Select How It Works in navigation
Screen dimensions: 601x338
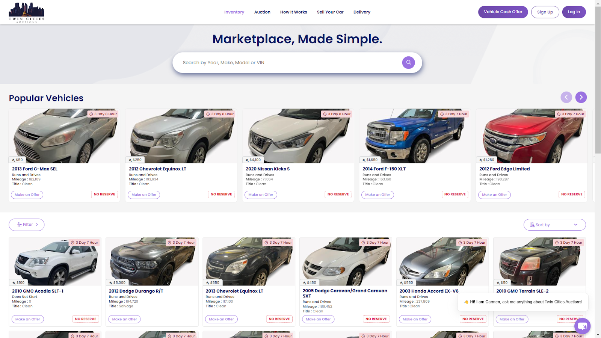tap(293, 12)
